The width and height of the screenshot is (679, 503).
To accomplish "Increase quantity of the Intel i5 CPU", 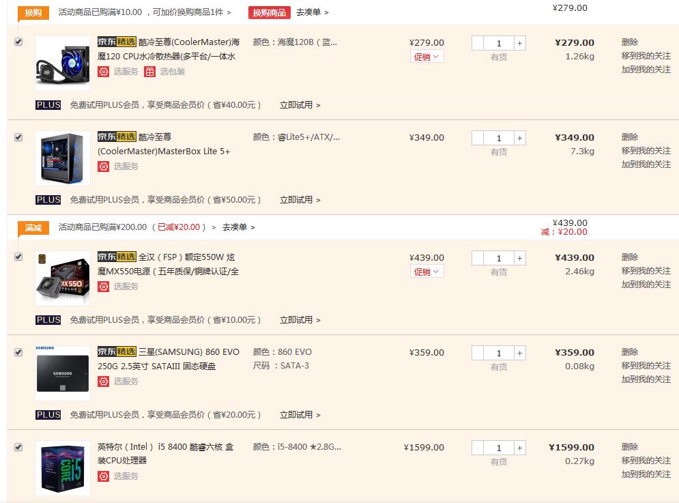I will (x=519, y=448).
